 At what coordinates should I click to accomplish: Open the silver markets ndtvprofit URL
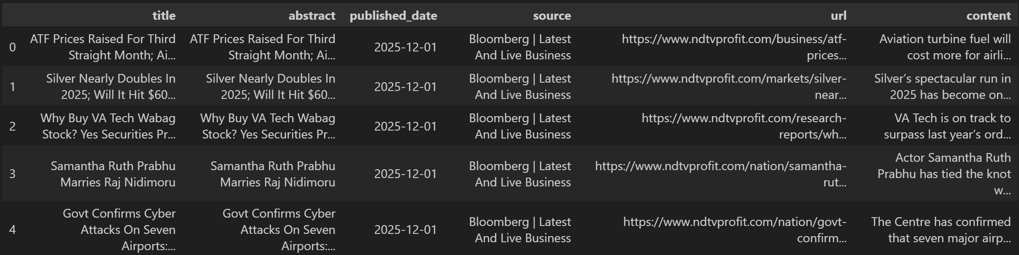(728, 87)
